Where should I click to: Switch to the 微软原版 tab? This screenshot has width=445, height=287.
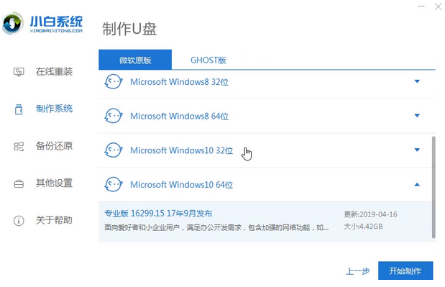click(135, 60)
